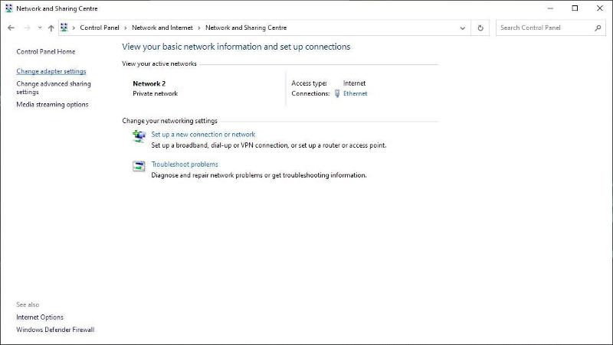Viewport: 613px width, 345px height.
Task: Open Internet Options
Action: 40,317
